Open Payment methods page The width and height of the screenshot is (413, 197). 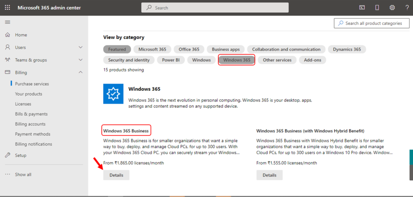(33, 134)
